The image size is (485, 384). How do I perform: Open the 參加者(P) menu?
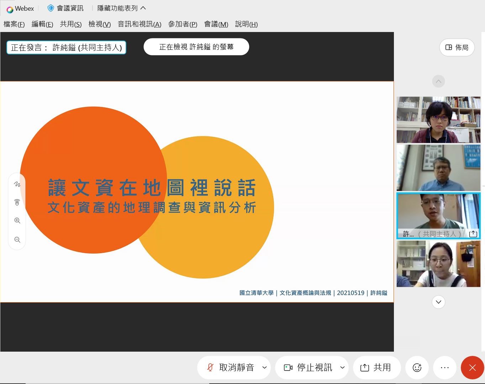point(183,24)
